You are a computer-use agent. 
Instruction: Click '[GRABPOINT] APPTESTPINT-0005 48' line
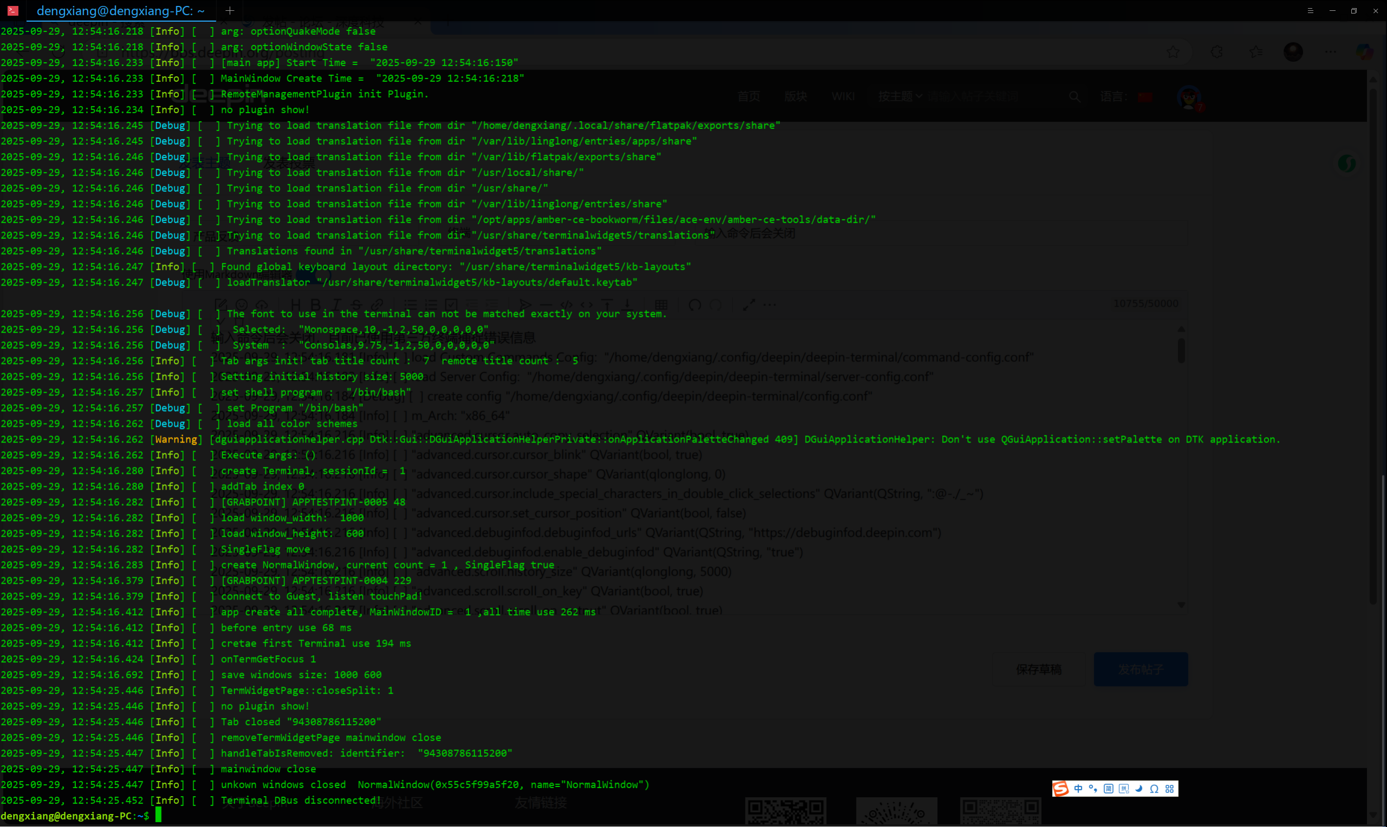313,502
